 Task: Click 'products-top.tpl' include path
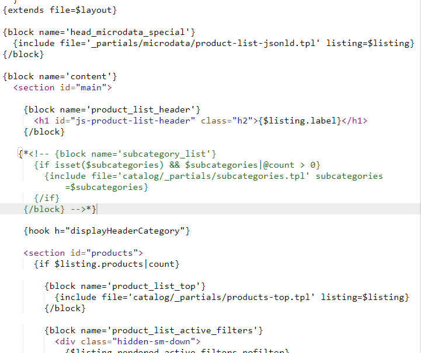[268, 297]
